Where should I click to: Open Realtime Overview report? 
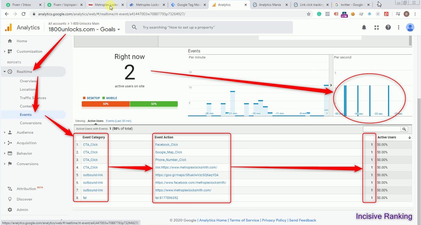tap(28, 81)
